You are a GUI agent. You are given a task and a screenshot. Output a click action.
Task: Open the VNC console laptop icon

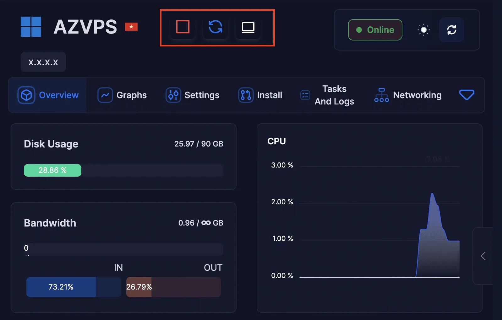tap(248, 27)
